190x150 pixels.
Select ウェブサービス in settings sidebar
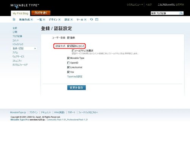(18, 56)
